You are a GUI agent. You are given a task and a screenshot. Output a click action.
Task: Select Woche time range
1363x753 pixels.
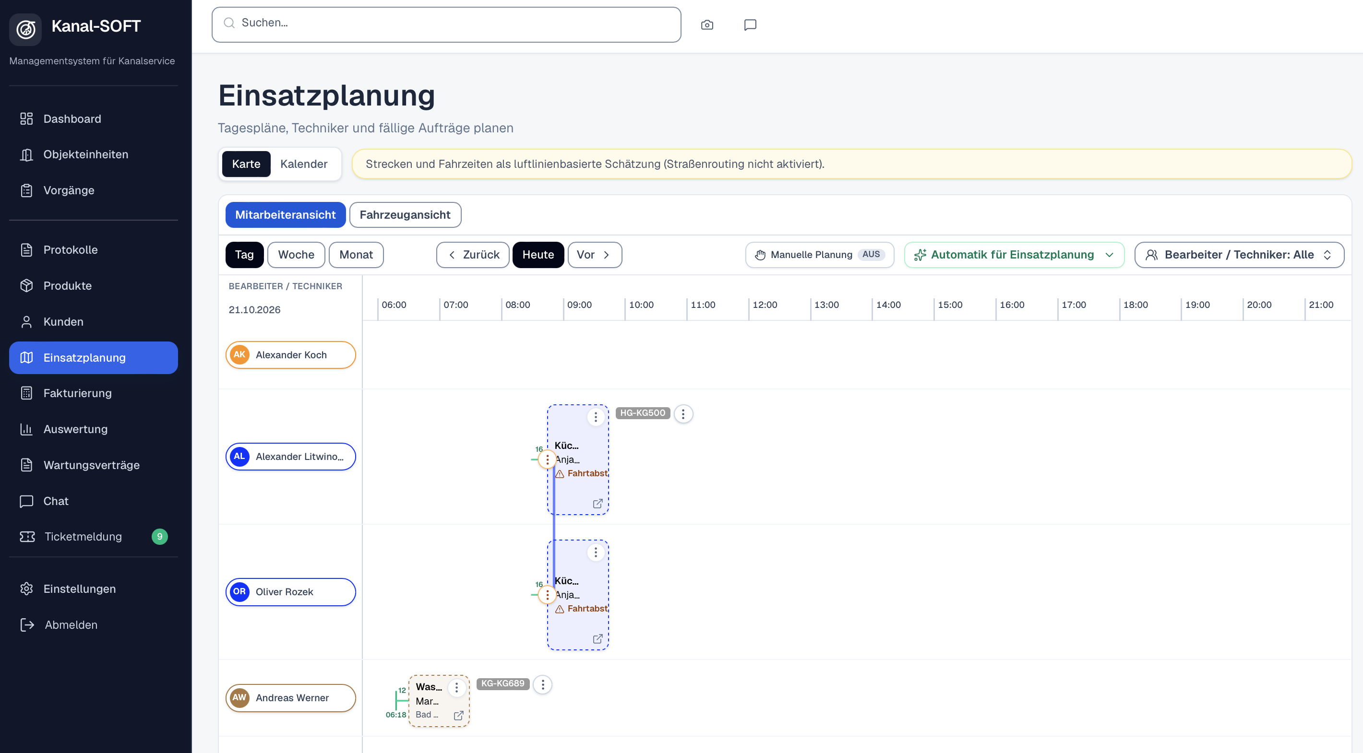296,255
